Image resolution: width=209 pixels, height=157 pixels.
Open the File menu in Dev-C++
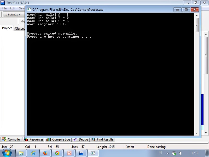point(4,8)
